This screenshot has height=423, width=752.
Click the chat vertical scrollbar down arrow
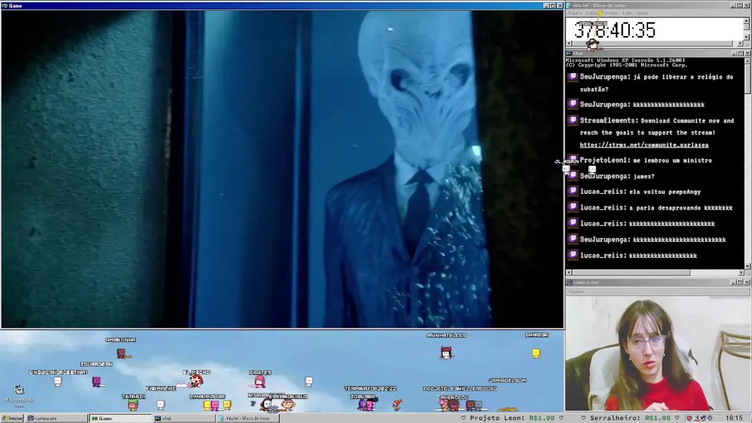747,266
